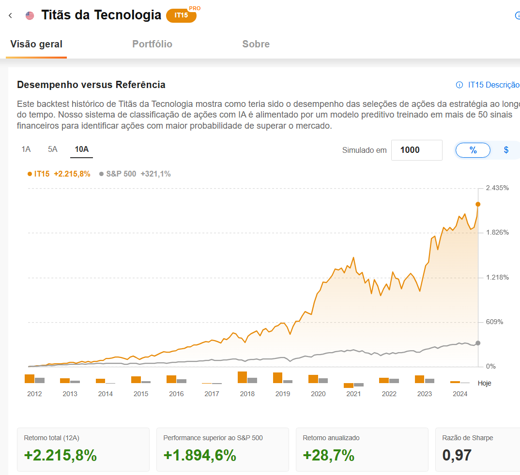The height and width of the screenshot is (475, 520).
Task: Open the IT15 Descrição link
Action: click(x=493, y=85)
